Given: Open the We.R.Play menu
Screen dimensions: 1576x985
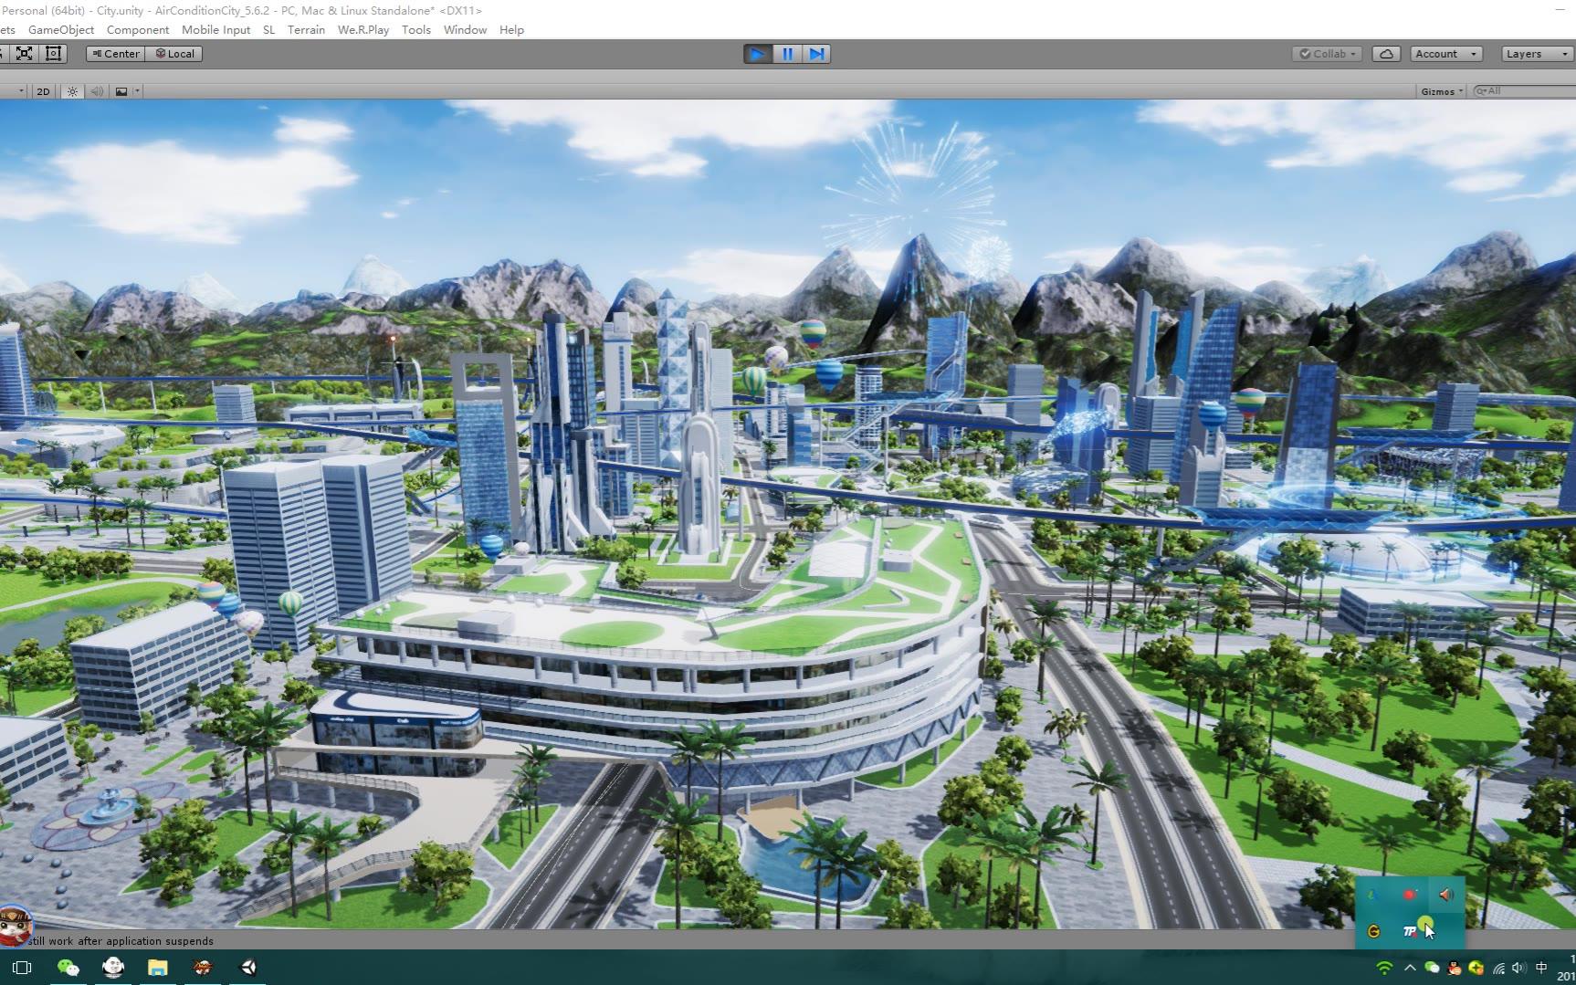Looking at the screenshot, I should tap(363, 30).
